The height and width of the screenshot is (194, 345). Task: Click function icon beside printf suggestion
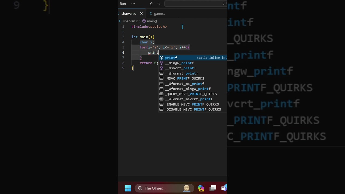click(x=161, y=58)
